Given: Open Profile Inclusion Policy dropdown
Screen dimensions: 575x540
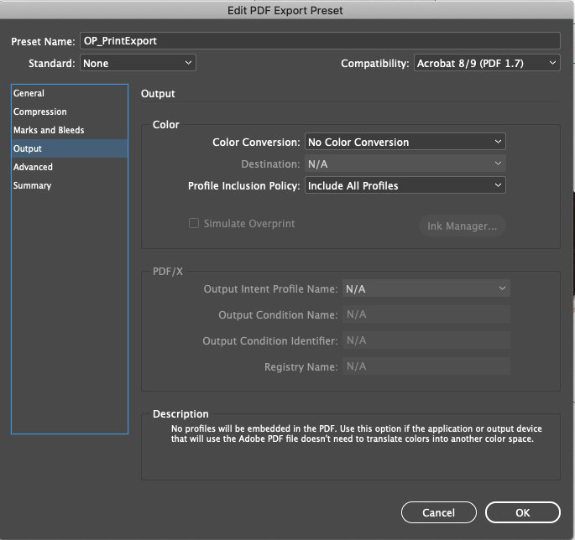Looking at the screenshot, I should click(x=405, y=185).
